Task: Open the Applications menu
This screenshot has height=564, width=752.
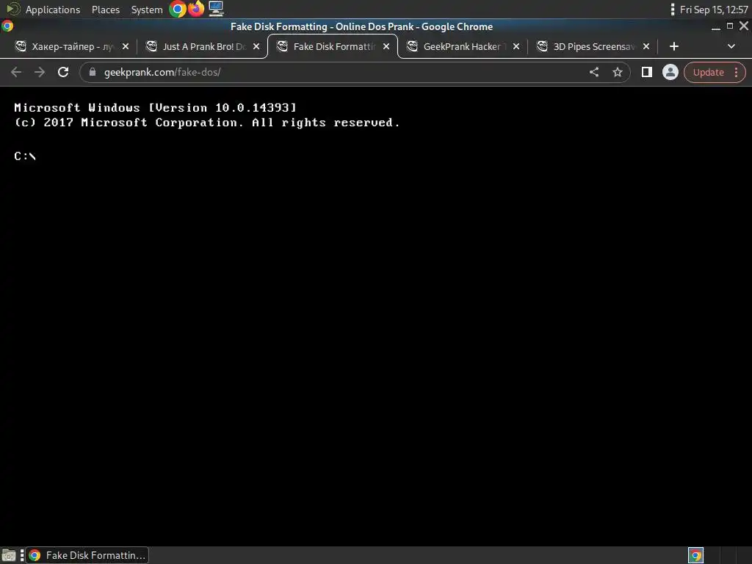Action: (53, 10)
